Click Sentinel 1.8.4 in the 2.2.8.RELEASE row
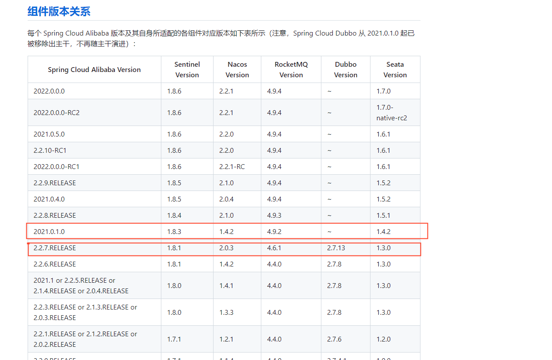This screenshot has width=552, height=360. [174, 215]
